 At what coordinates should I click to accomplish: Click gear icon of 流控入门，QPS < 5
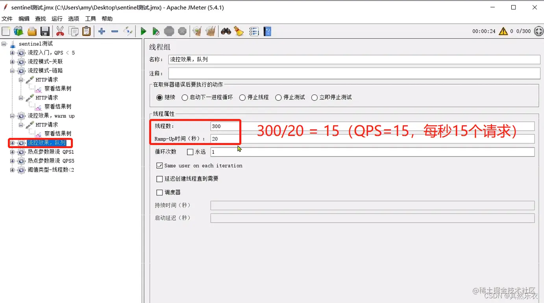click(x=21, y=53)
